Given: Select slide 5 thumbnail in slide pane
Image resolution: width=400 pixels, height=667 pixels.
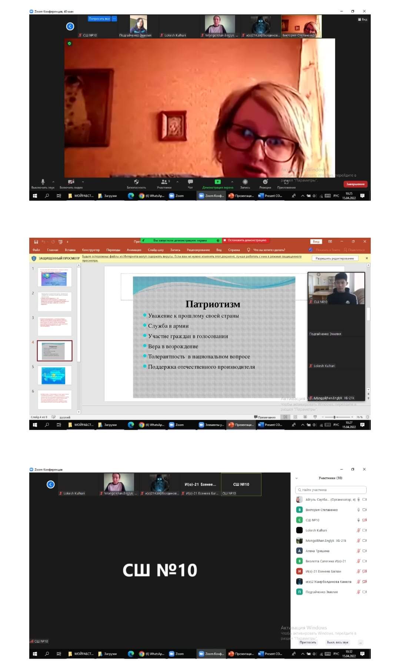Looking at the screenshot, I should tap(54, 375).
